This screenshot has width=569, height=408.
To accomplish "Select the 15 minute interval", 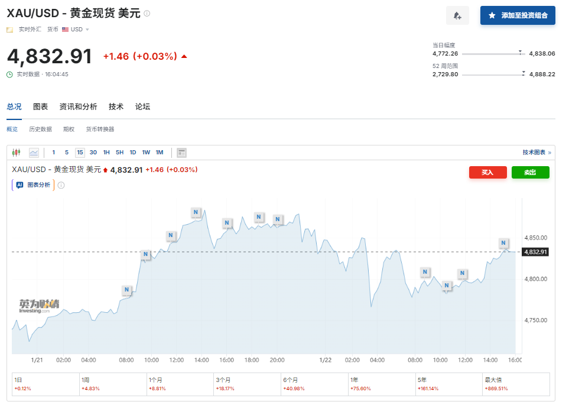I will [x=80, y=153].
